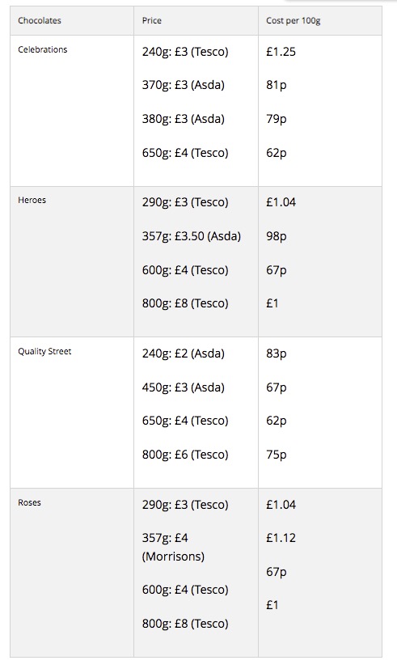Click Heroes 357g: £3.50 (Asda) entry
The width and height of the screenshot is (397, 669).
[192, 236]
